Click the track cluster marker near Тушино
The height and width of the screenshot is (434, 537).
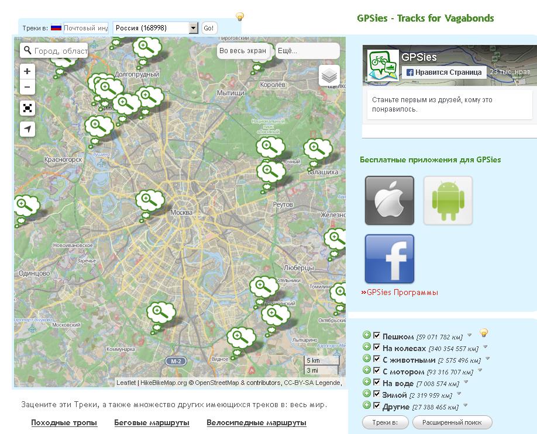pyautogui.click(x=99, y=127)
